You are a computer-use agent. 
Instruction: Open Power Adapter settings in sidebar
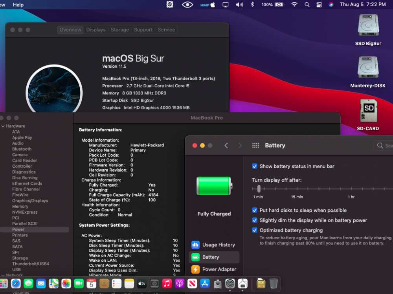214,269
